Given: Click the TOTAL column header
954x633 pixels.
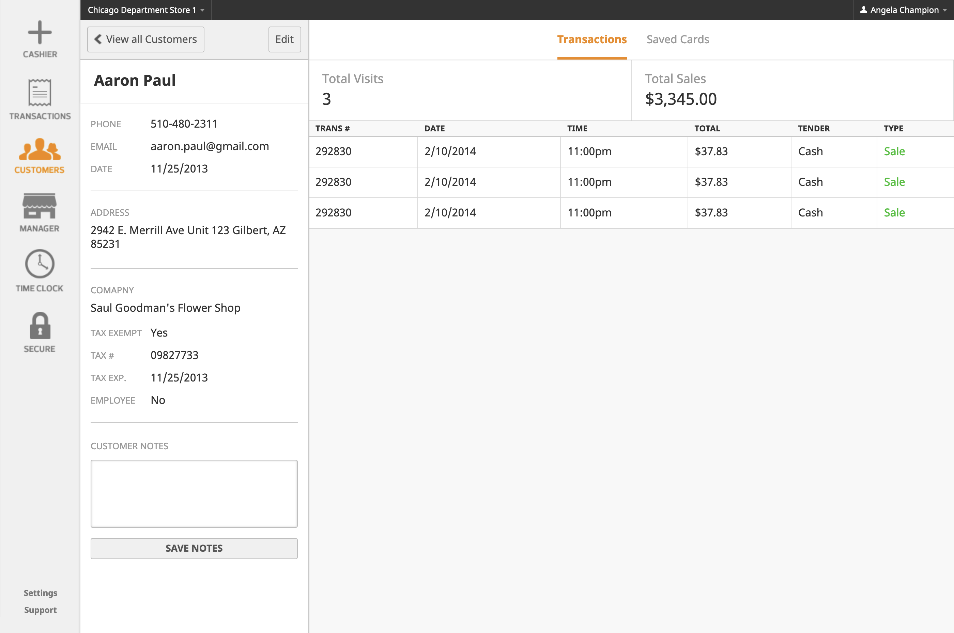Looking at the screenshot, I should click(x=707, y=128).
